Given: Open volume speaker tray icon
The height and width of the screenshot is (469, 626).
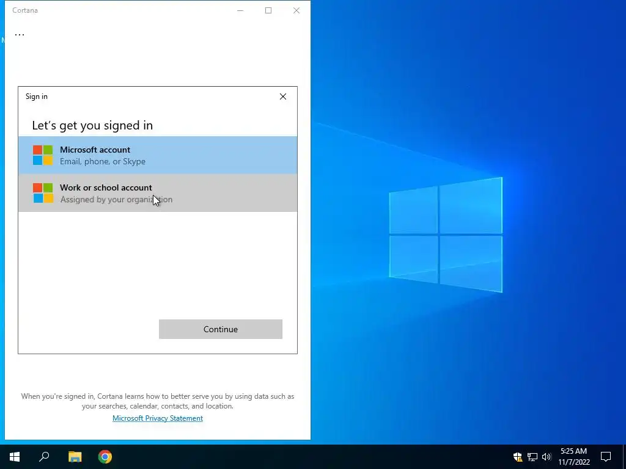Looking at the screenshot, I should pyautogui.click(x=547, y=457).
